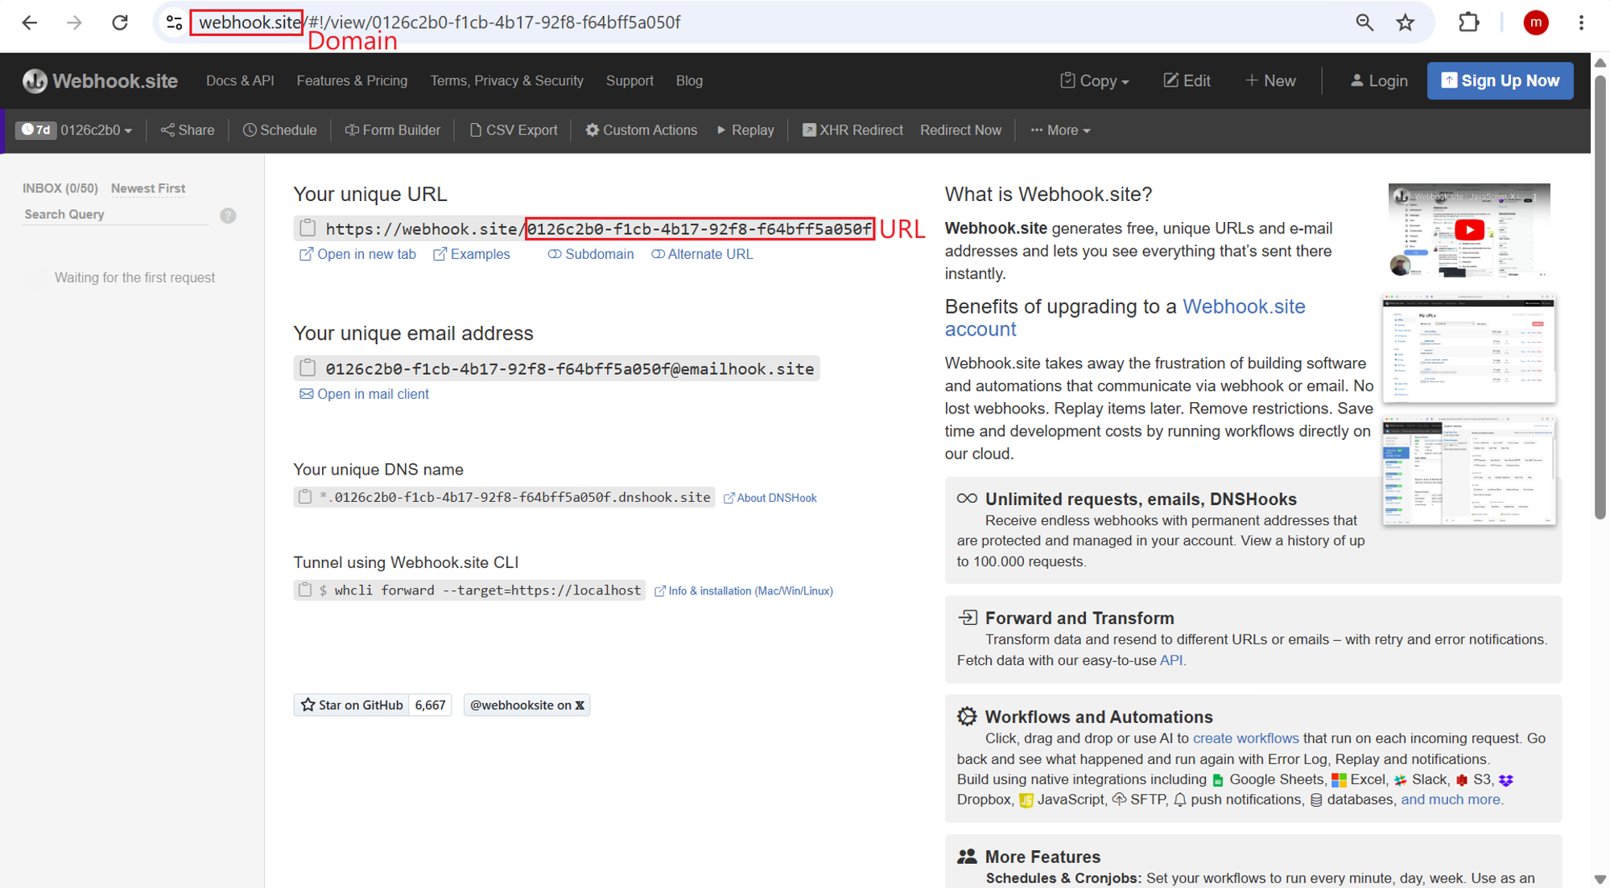The image size is (1610, 888).
Task: Reload the page with refresh icon
Action: pos(120,23)
